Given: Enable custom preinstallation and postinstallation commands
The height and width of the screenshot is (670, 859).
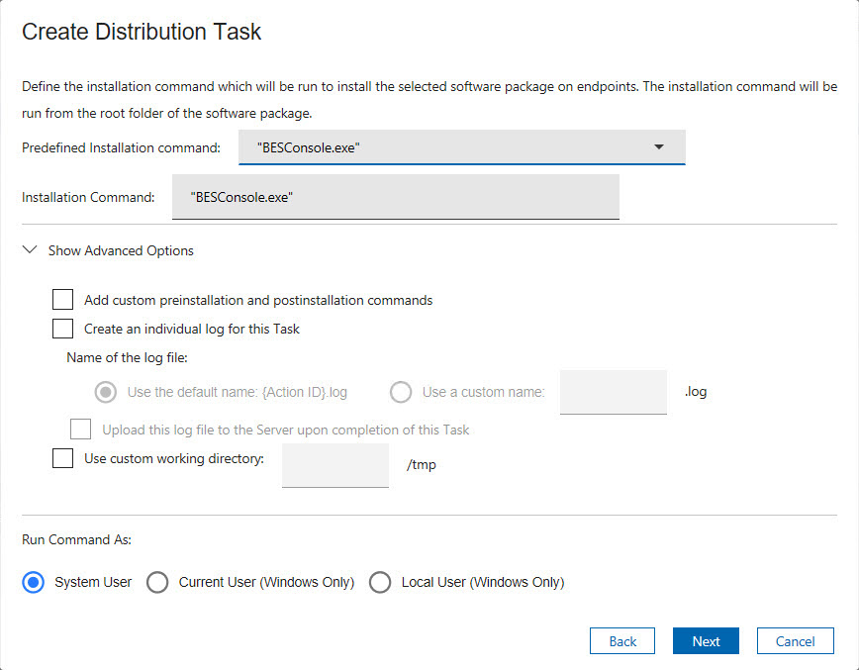Looking at the screenshot, I should (x=63, y=300).
